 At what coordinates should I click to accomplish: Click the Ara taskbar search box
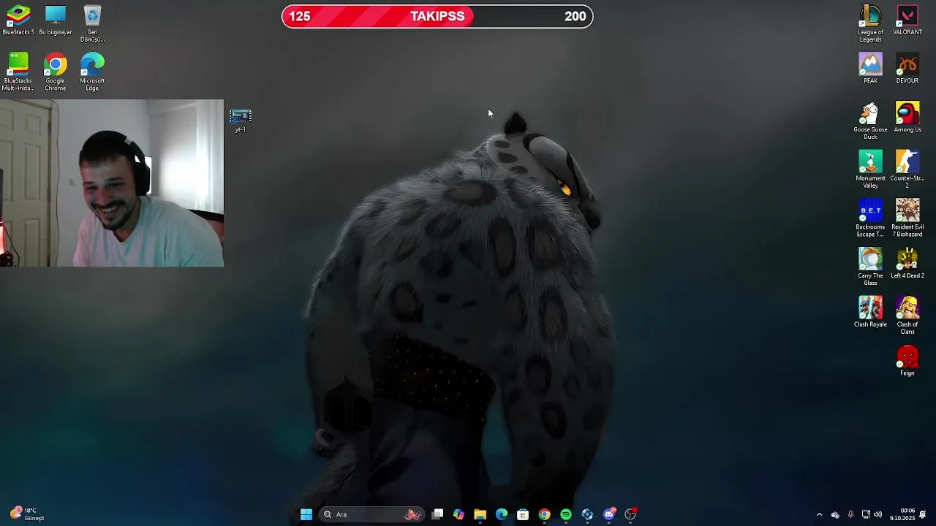(372, 514)
